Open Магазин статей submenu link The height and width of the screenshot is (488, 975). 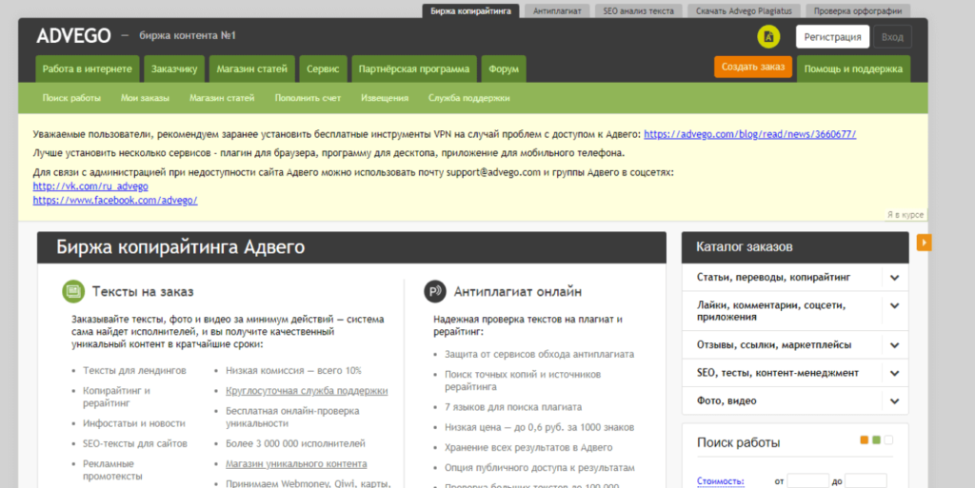[x=222, y=98]
